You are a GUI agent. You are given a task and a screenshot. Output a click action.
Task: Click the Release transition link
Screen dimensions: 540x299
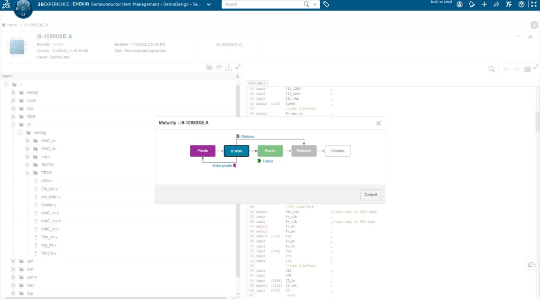[247, 137]
